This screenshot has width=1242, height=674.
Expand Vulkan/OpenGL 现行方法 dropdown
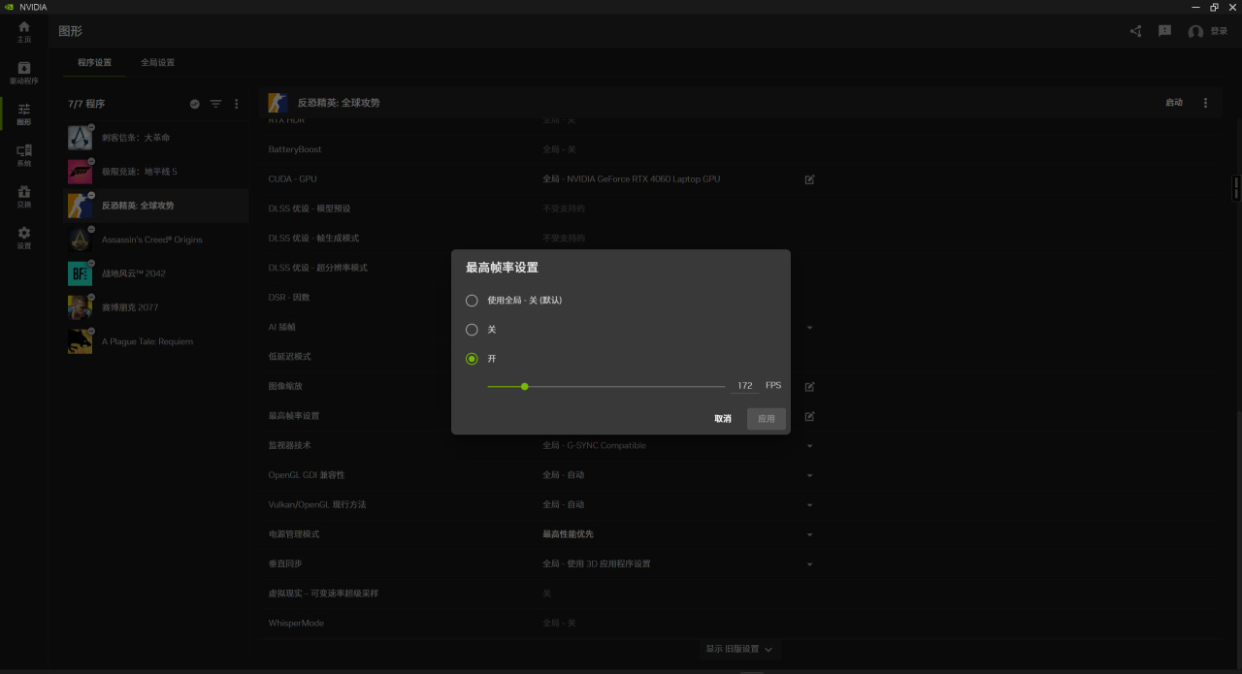[810, 505]
